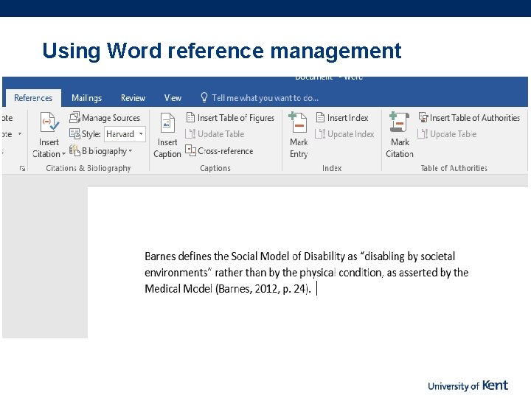Click the Style icon in Citations group
The height and width of the screenshot is (398, 531).
click(x=74, y=133)
